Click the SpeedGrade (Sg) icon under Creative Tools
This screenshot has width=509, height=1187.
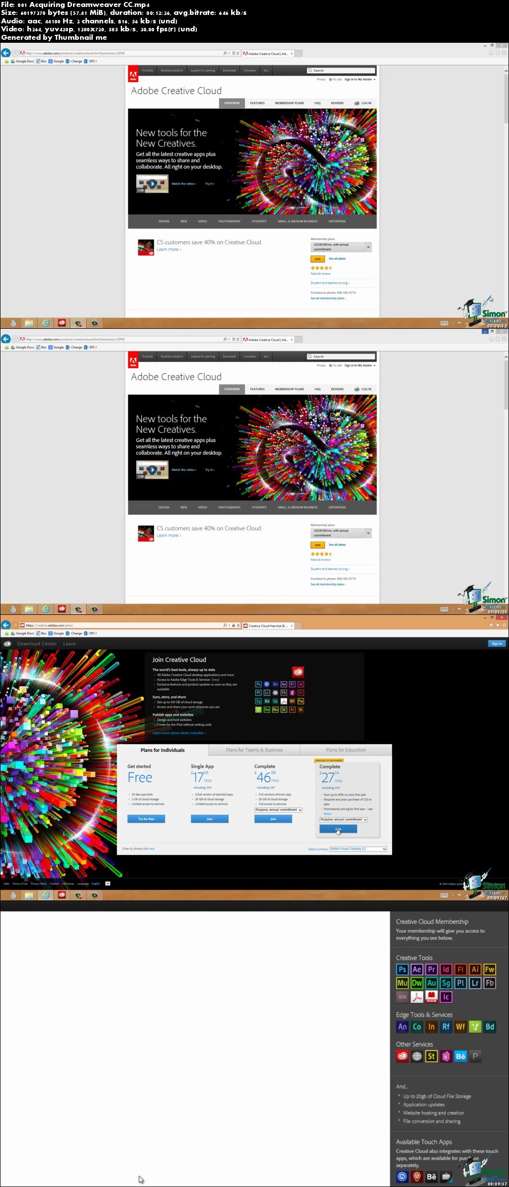tap(446, 983)
